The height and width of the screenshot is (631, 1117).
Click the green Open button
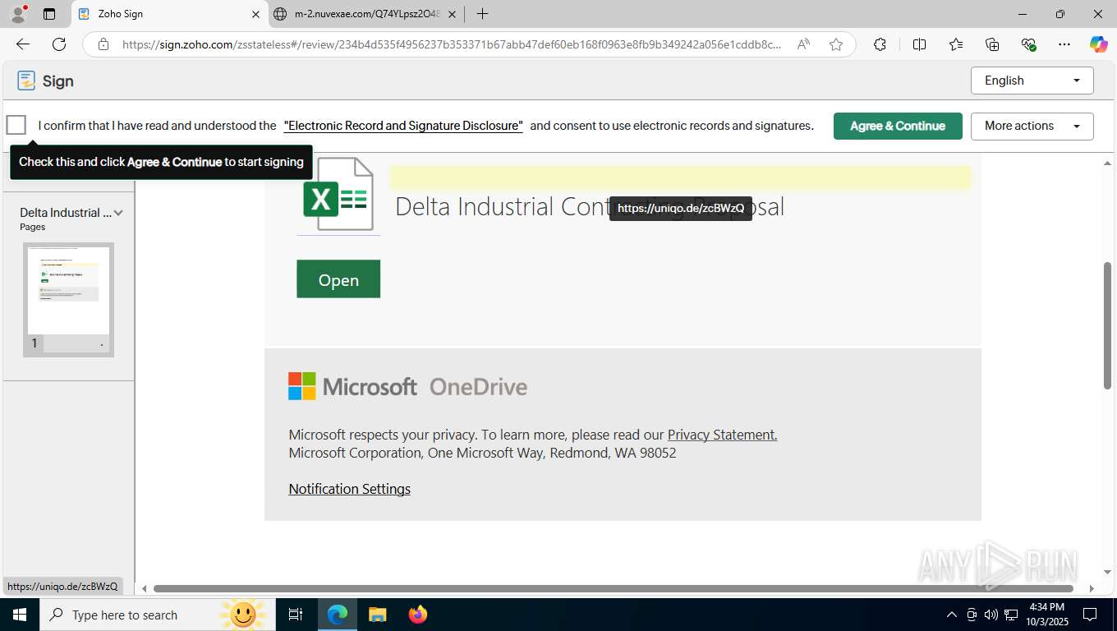pyautogui.click(x=338, y=279)
